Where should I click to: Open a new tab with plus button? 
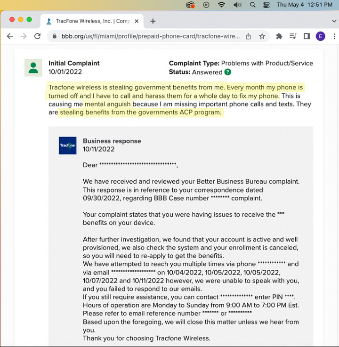click(x=153, y=21)
